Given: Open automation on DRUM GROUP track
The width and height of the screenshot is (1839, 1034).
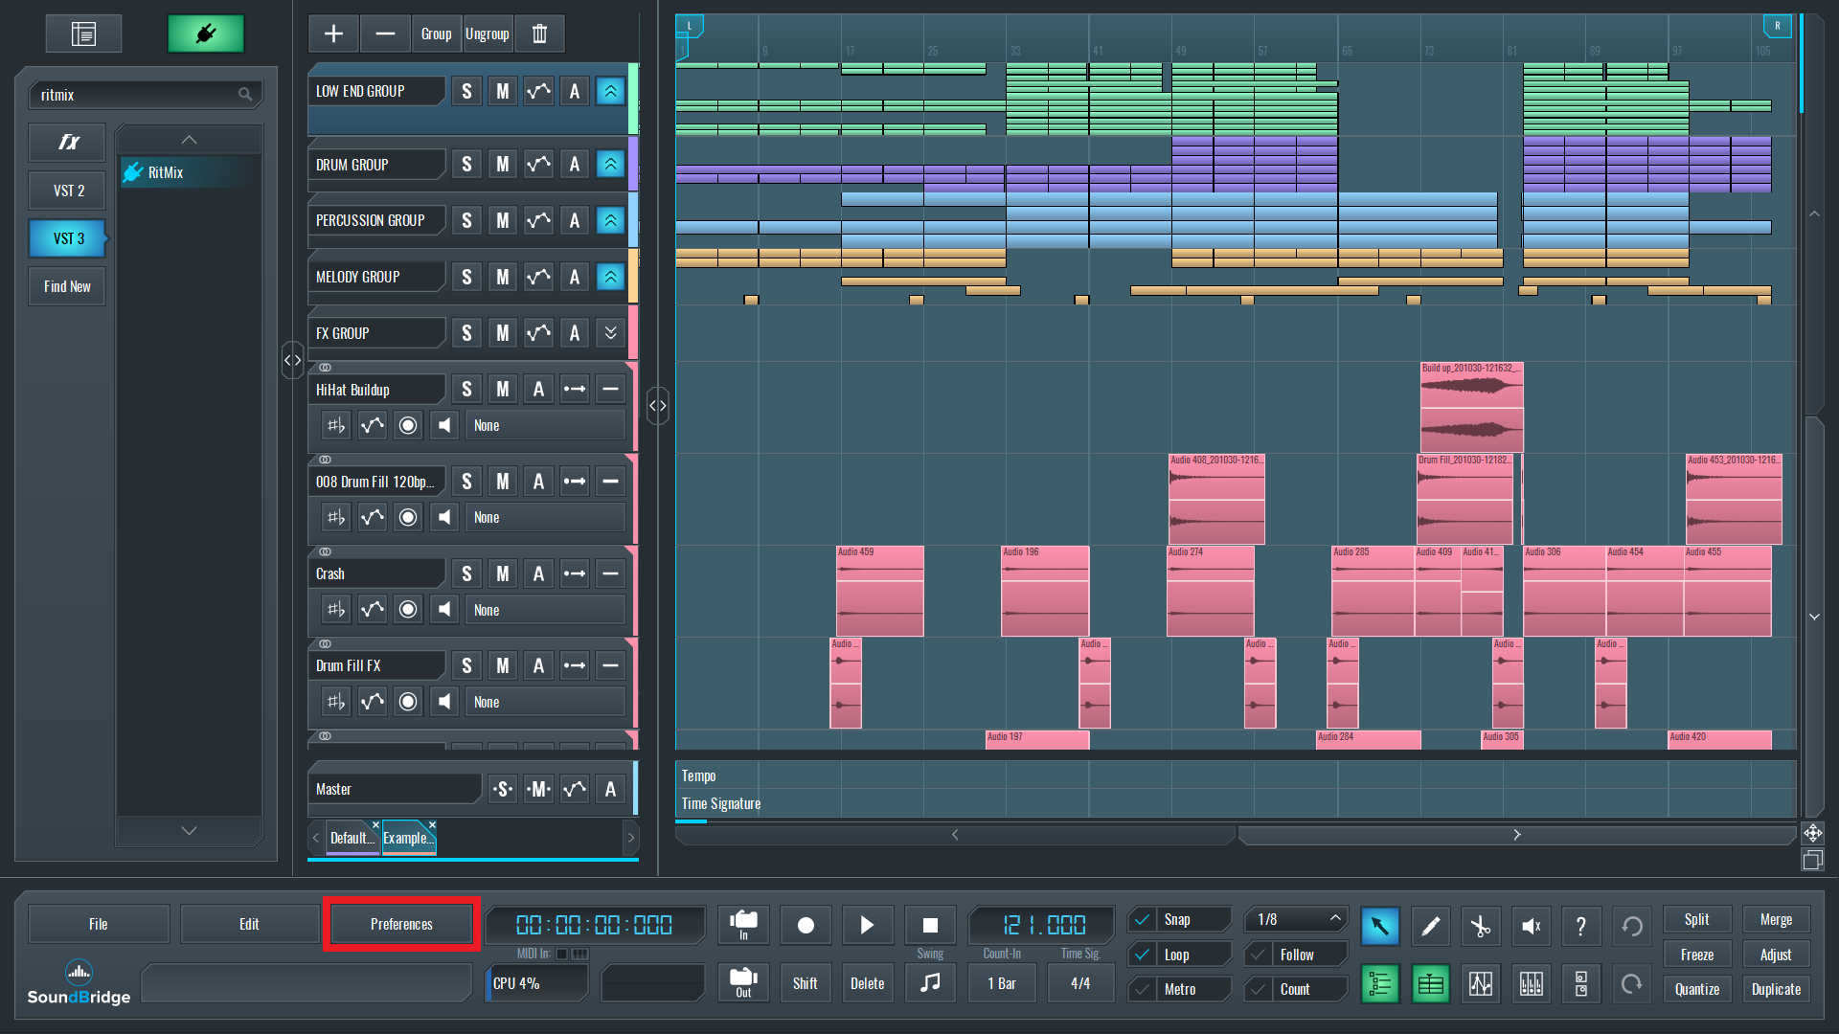Looking at the screenshot, I should coord(538,165).
